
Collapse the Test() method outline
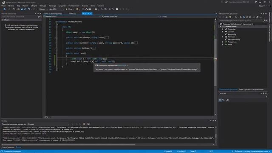[57, 54]
